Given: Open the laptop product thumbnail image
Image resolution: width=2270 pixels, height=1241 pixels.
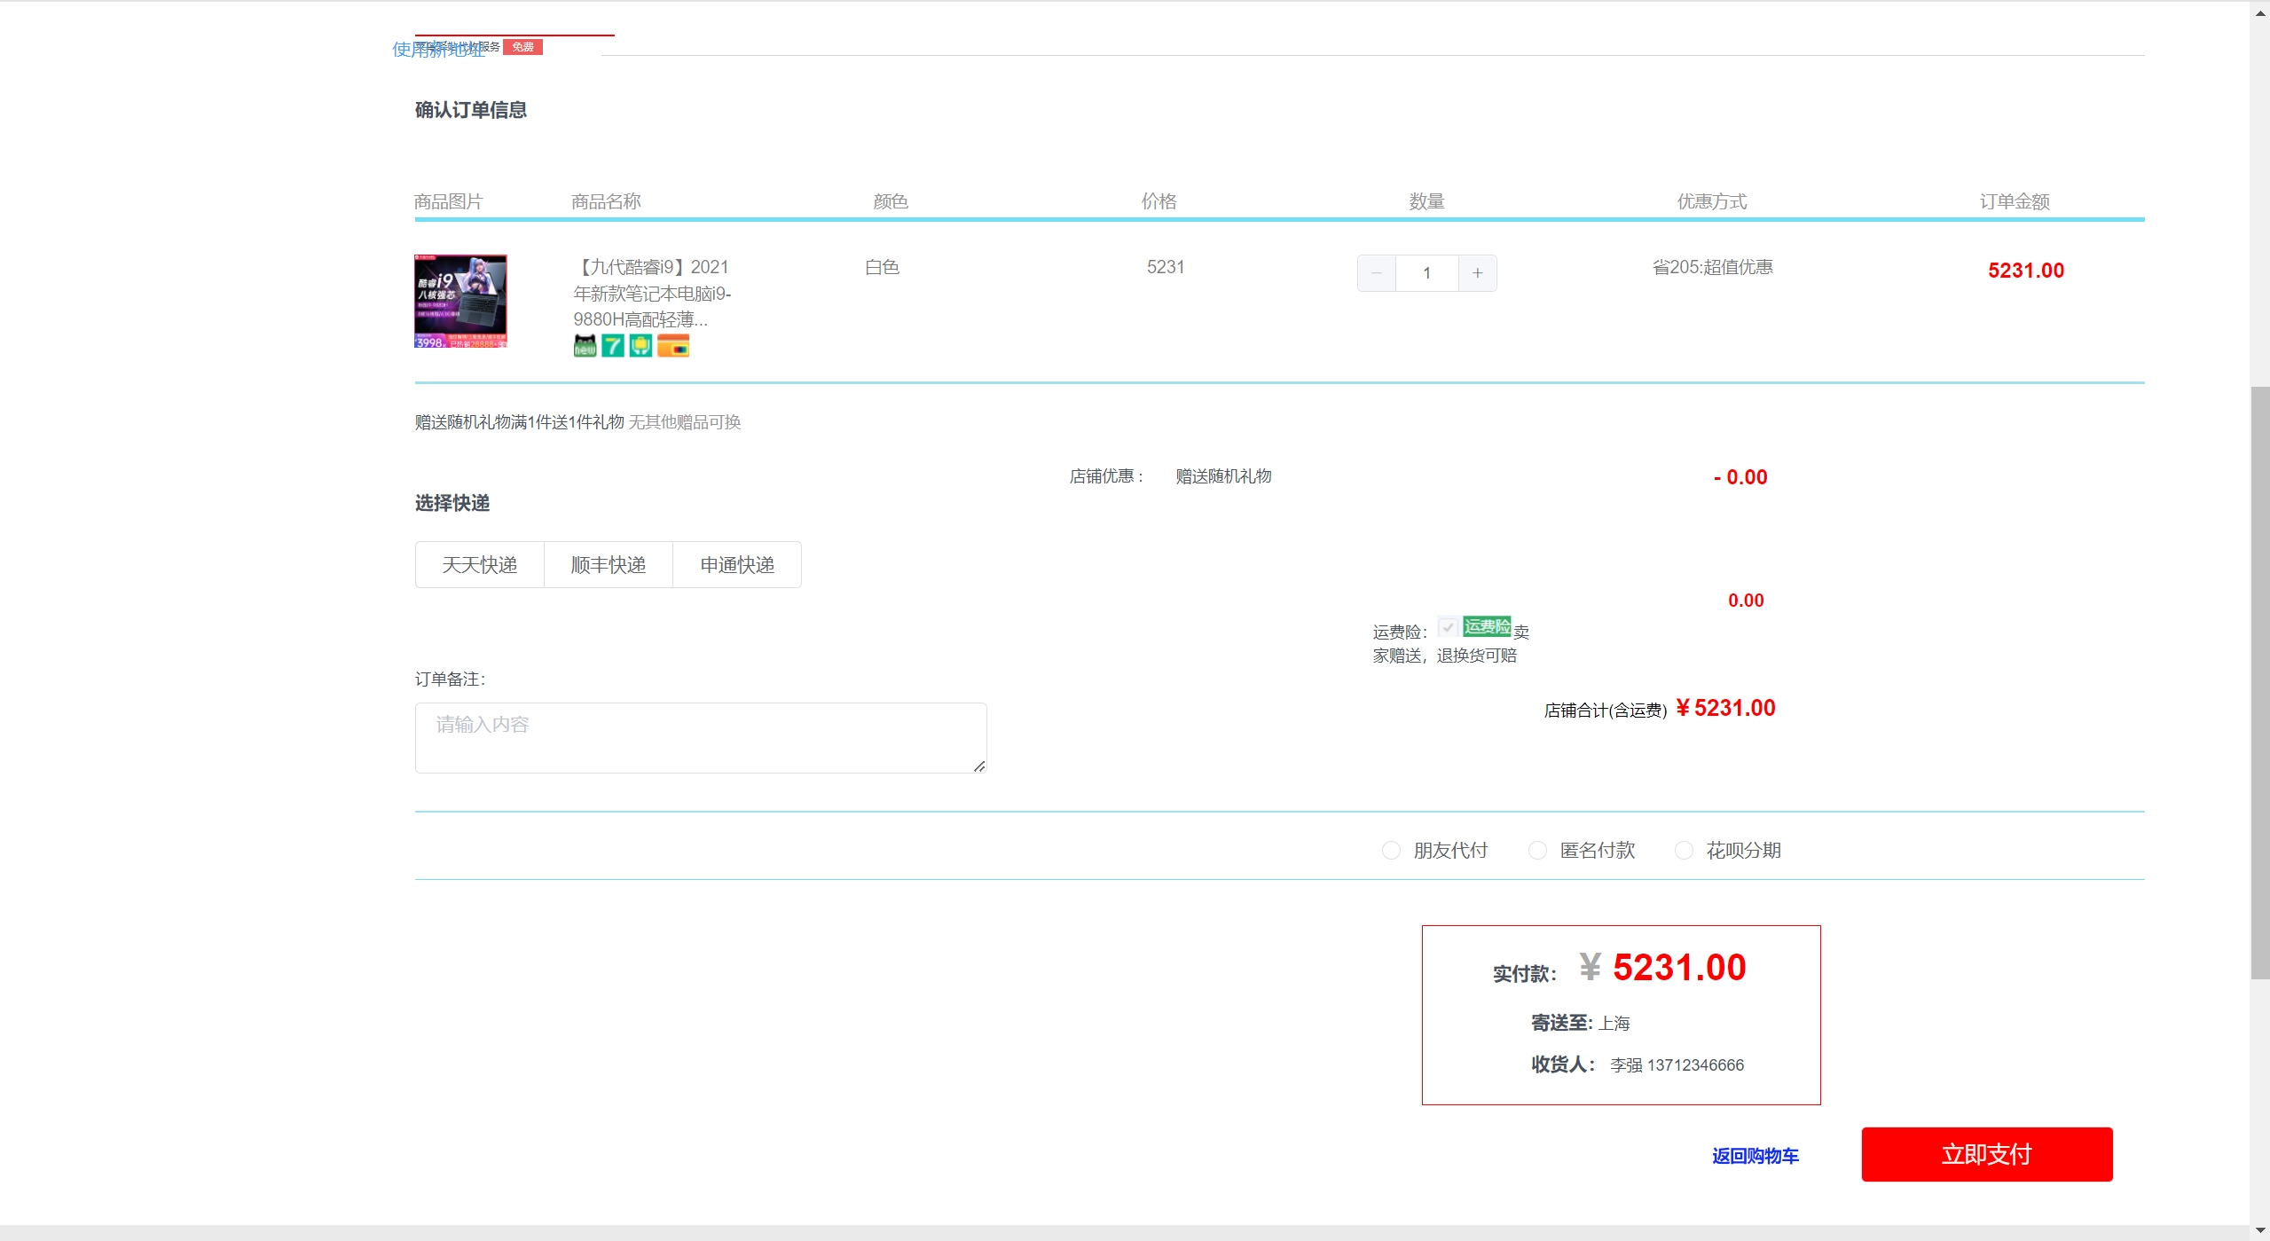Looking at the screenshot, I should click(x=460, y=302).
